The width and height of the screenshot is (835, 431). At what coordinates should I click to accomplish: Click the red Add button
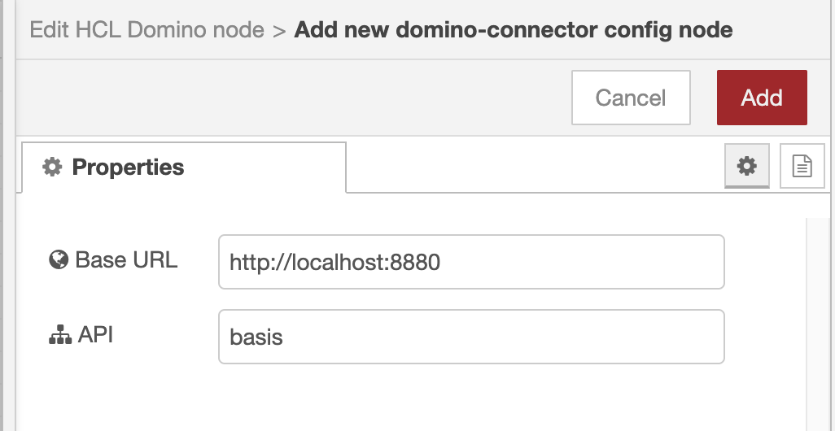pyautogui.click(x=762, y=98)
